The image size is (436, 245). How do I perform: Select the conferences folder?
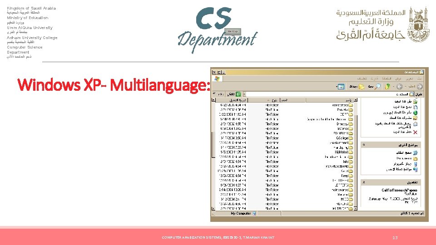coord(342,105)
